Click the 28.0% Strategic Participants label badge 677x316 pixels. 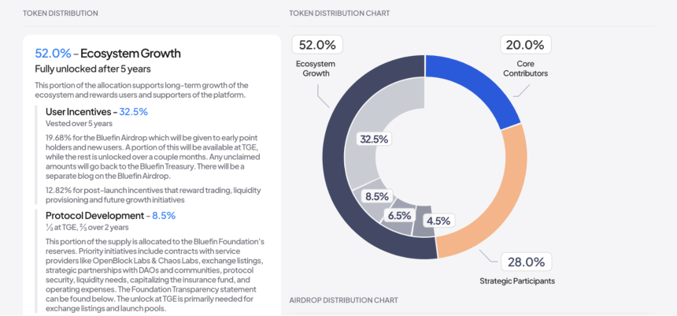coord(526,262)
